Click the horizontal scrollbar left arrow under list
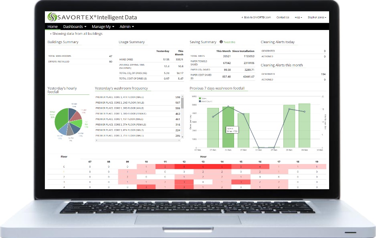The width and height of the screenshot is (376, 238). click(96, 140)
